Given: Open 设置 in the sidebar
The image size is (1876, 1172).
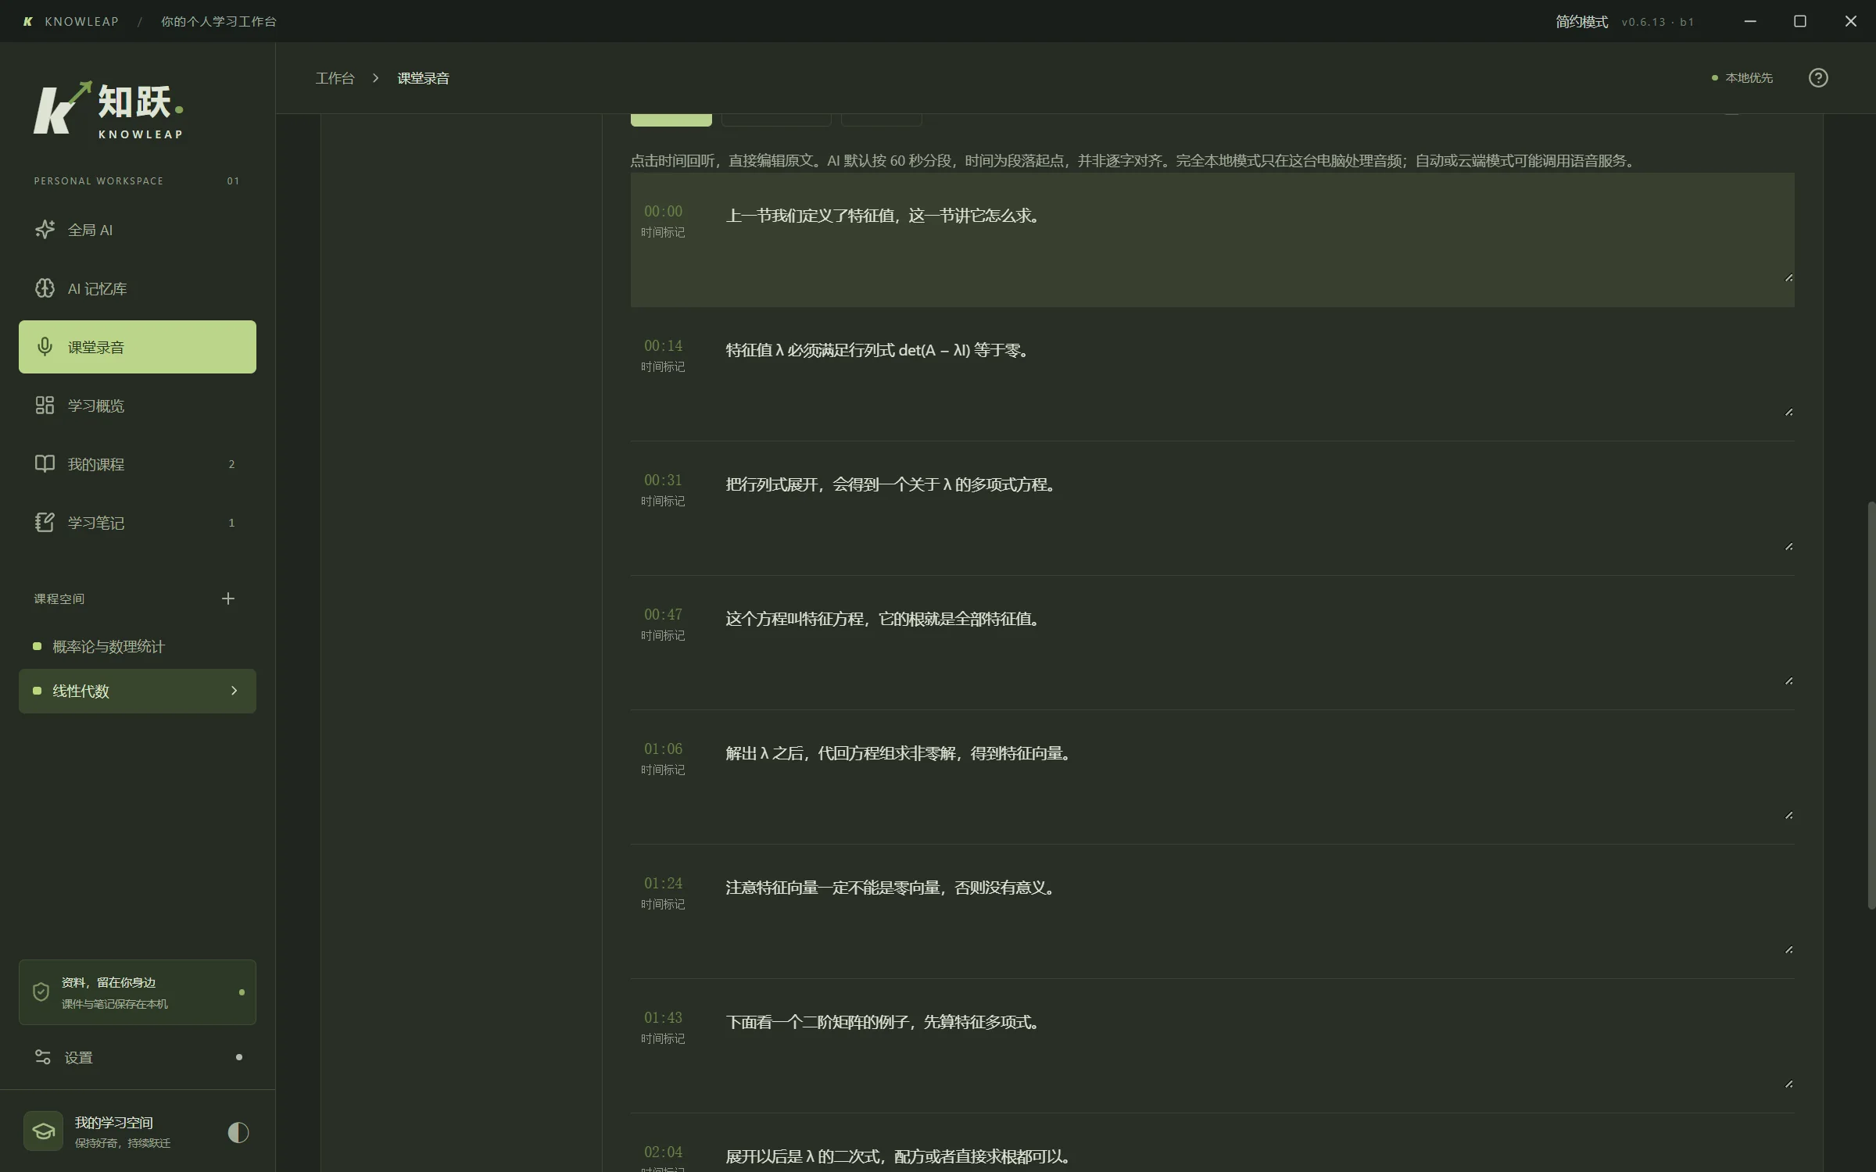Looking at the screenshot, I should [x=138, y=1057].
